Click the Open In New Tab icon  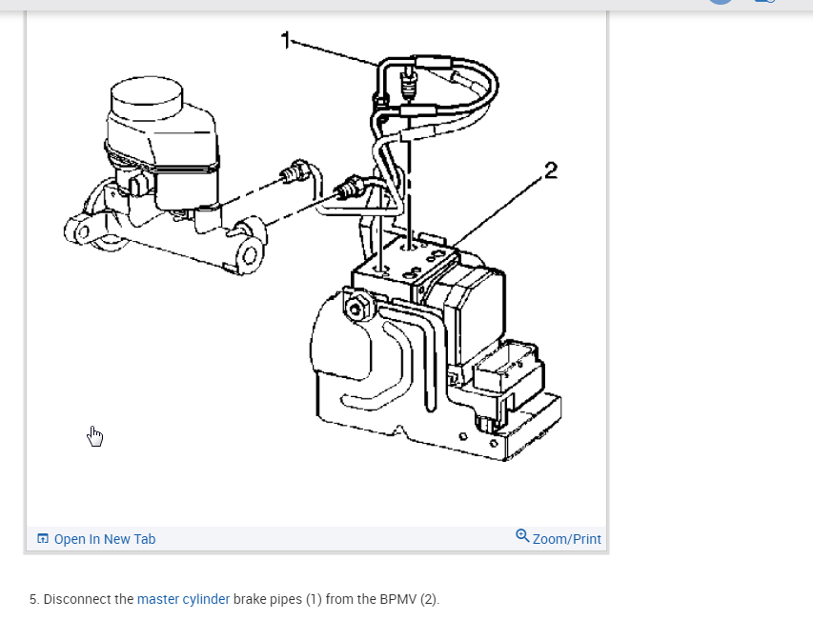coord(43,538)
